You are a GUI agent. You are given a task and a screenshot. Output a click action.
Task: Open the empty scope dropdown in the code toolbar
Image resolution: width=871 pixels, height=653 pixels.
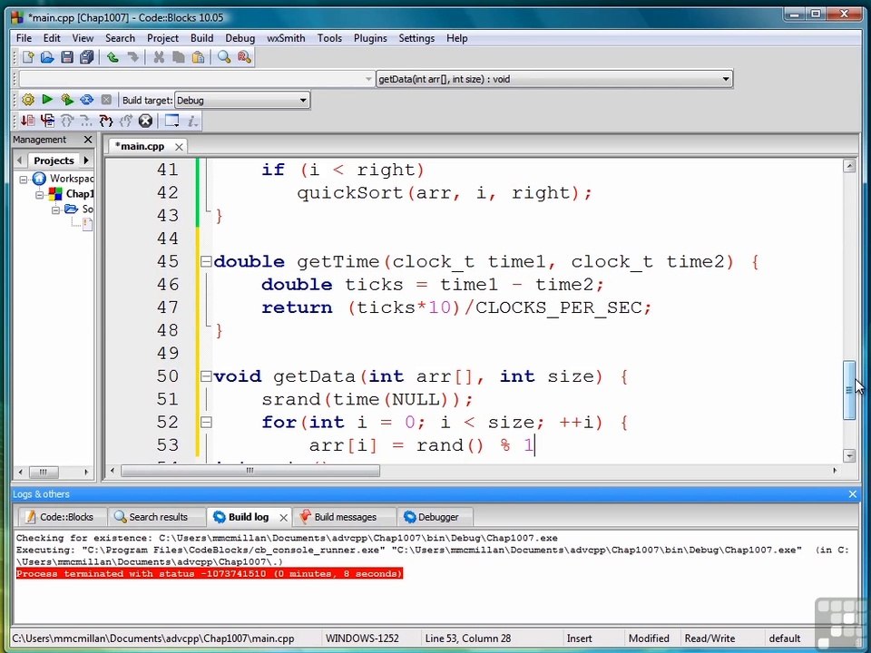(196, 79)
